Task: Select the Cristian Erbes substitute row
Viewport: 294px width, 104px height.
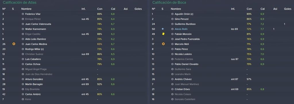Action: (x=222, y=89)
